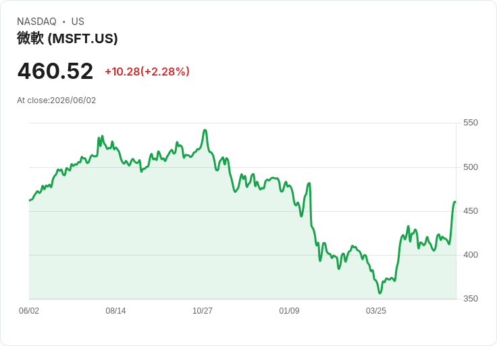Select the NASDAQ exchange label

[36, 22]
